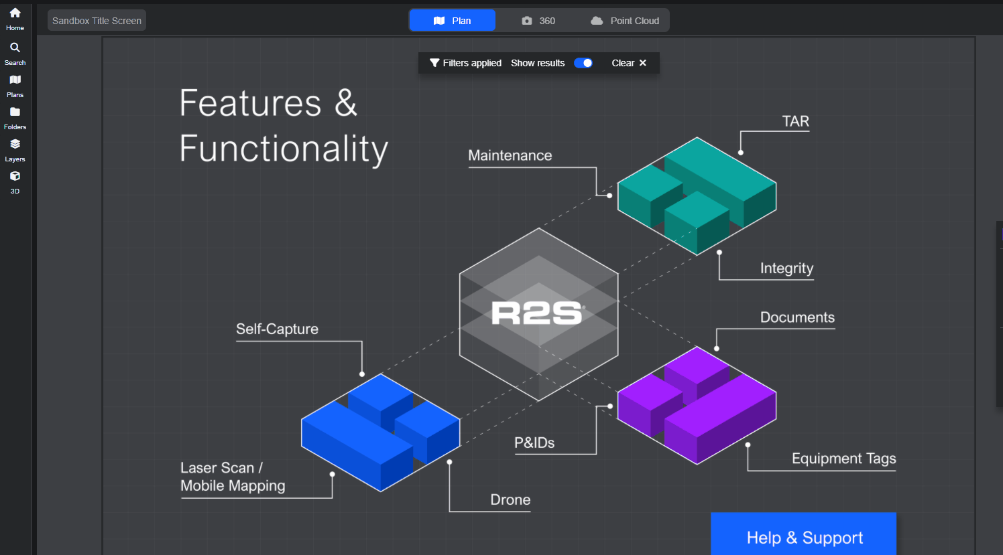Image resolution: width=1003 pixels, height=555 pixels.
Task: Click the purple Documents blocks graphic
Action: coord(697,405)
